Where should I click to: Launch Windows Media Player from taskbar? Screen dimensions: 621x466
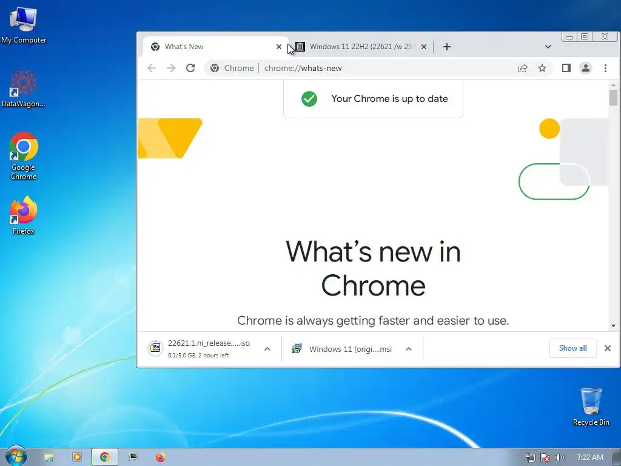tap(77, 458)
